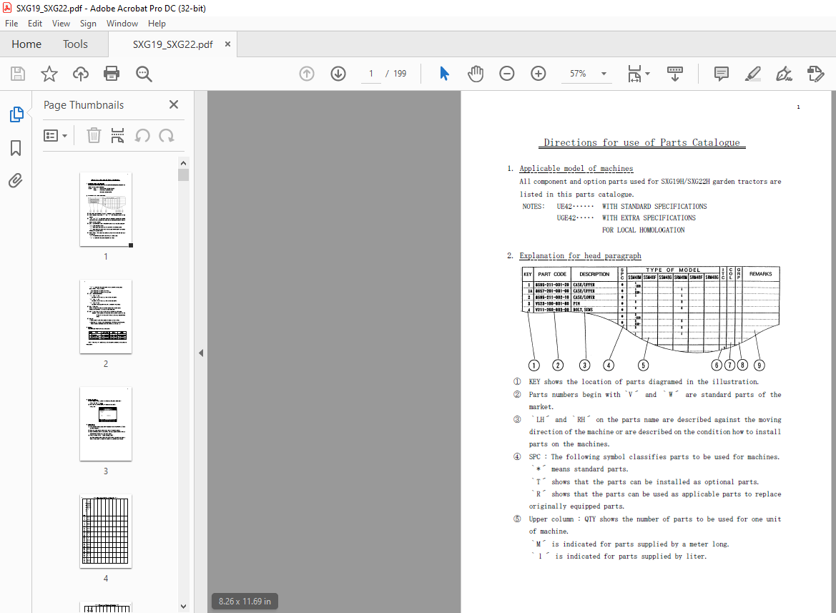Switch to the Home tab

tap(26, 44)
